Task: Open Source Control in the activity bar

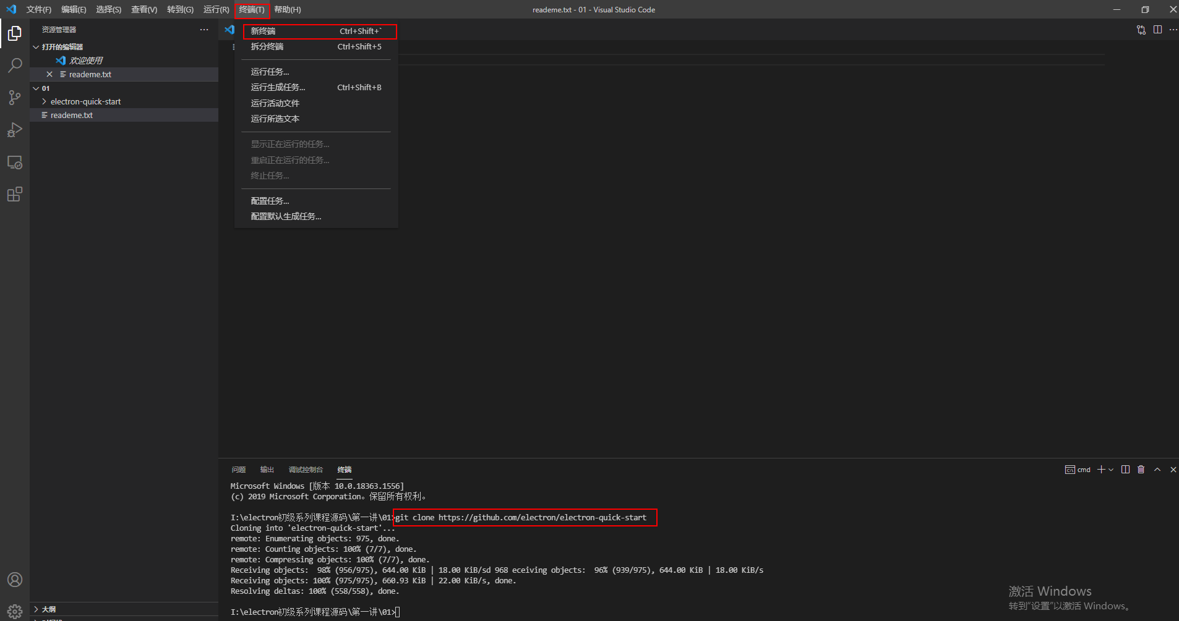Action: coord(14,98)
